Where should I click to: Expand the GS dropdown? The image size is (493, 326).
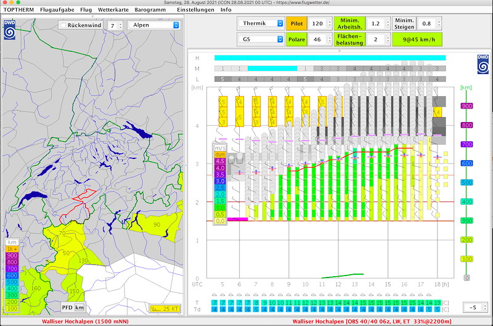[260, 39]
